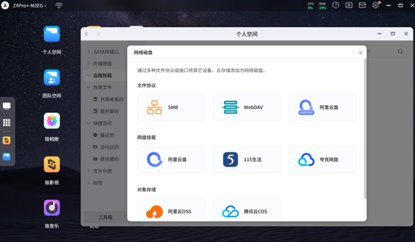Go back in 个人空间 window
415x242 pixels.
coord(87,34)
